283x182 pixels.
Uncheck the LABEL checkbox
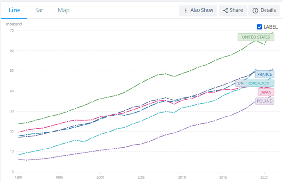click(259, 27)
